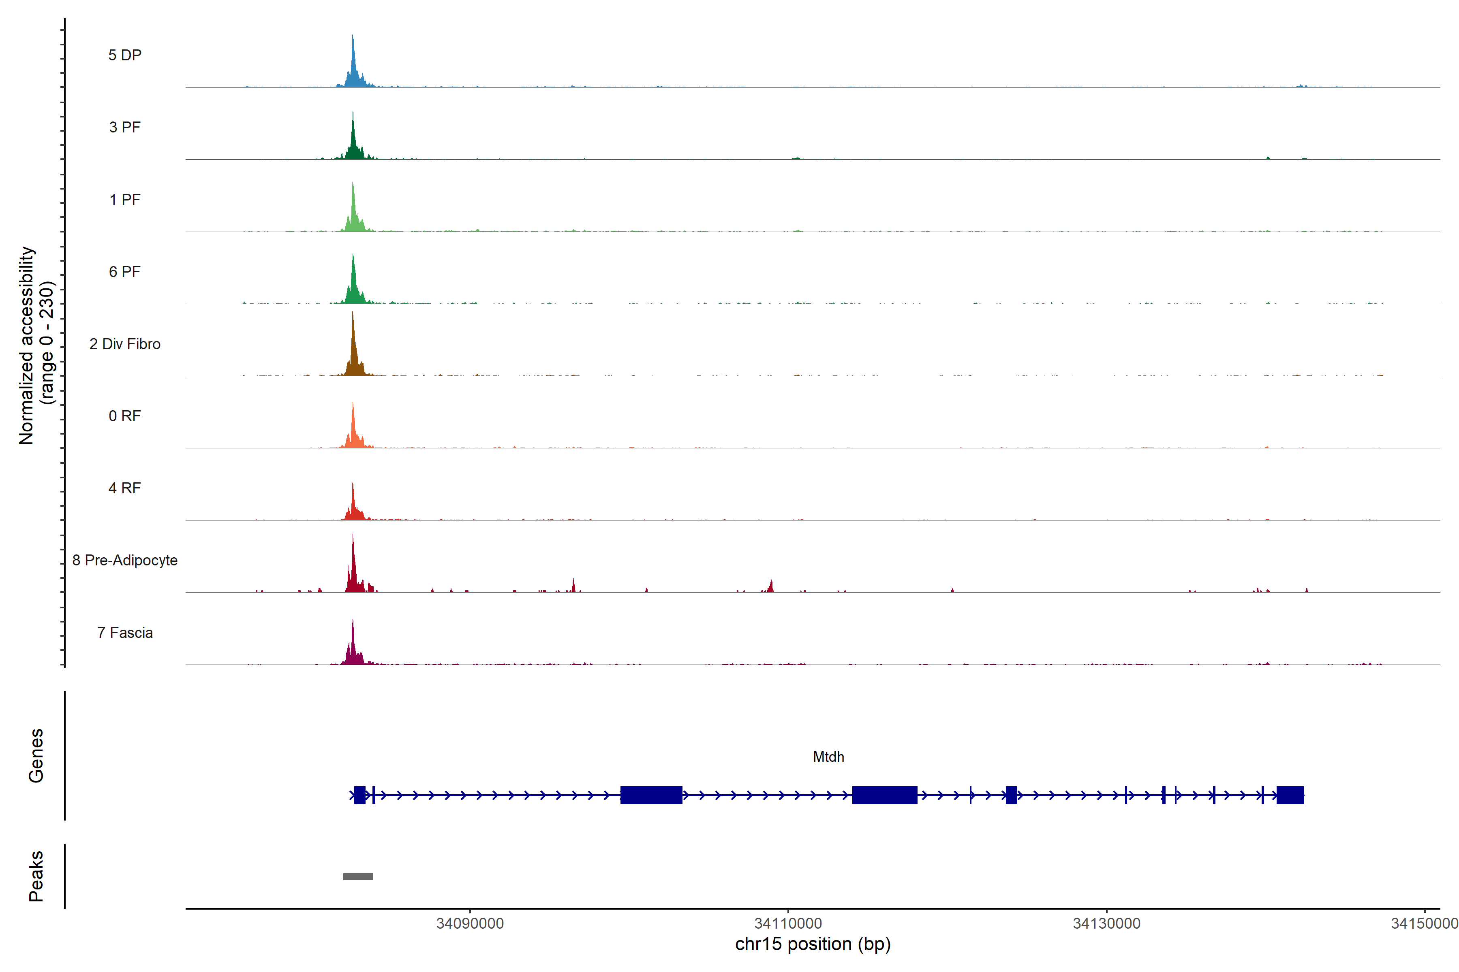This screenshot has height=972, width=1459.
Task: Click the 5 DP track label
Action: coord(125,55)
